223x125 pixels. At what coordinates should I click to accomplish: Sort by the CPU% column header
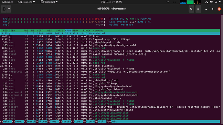click(x=68, y=31)
